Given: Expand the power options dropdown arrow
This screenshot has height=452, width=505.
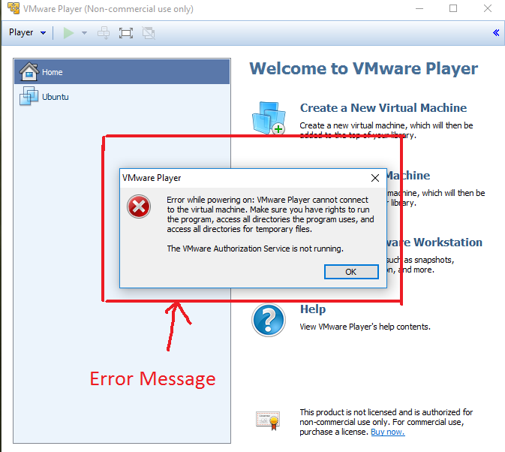Looking at the screenshot, I should click(84, 33).
